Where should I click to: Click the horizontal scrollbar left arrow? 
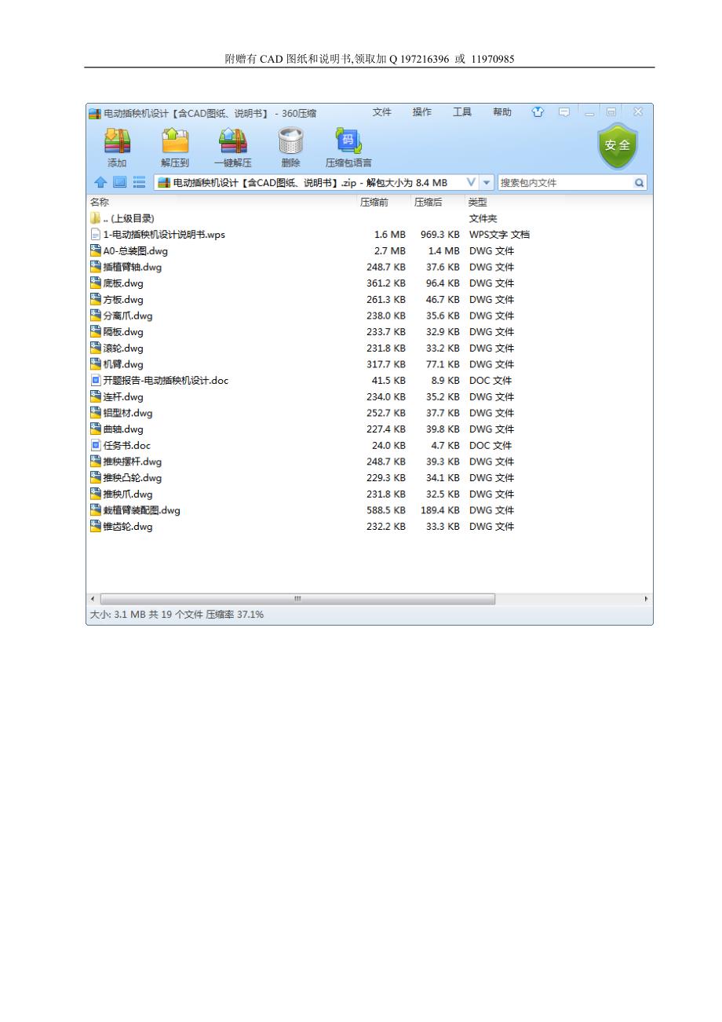tap(93, 599)
